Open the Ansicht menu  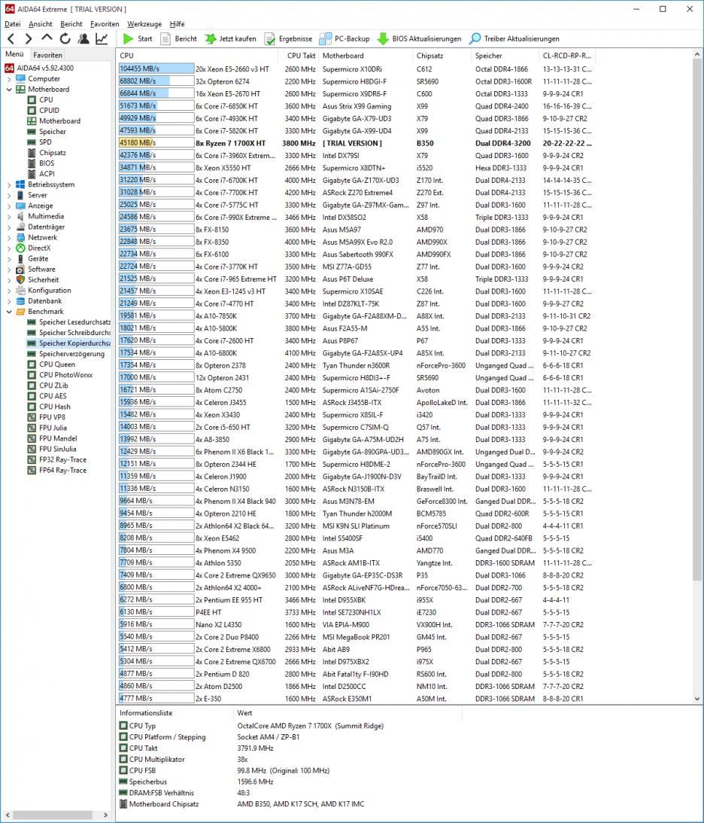[41, 23]
